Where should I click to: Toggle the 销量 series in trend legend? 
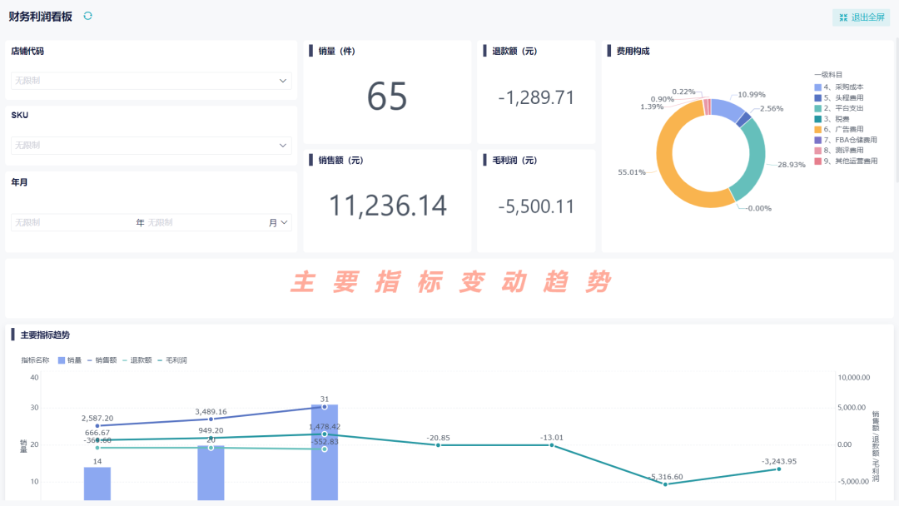pyautogui.click(x=69, y=360)
